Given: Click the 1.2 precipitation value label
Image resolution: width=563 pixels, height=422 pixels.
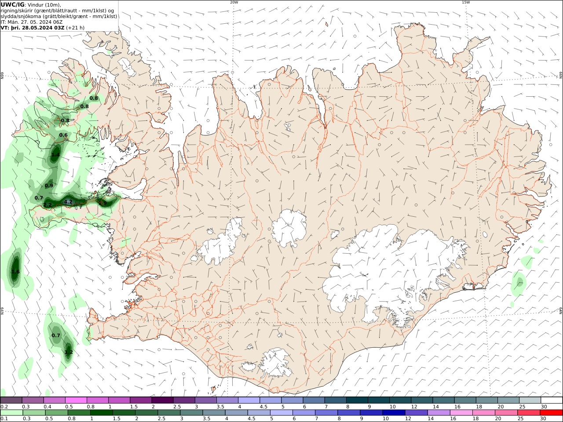Looking at the screenshot, I should tap(69, 352).
